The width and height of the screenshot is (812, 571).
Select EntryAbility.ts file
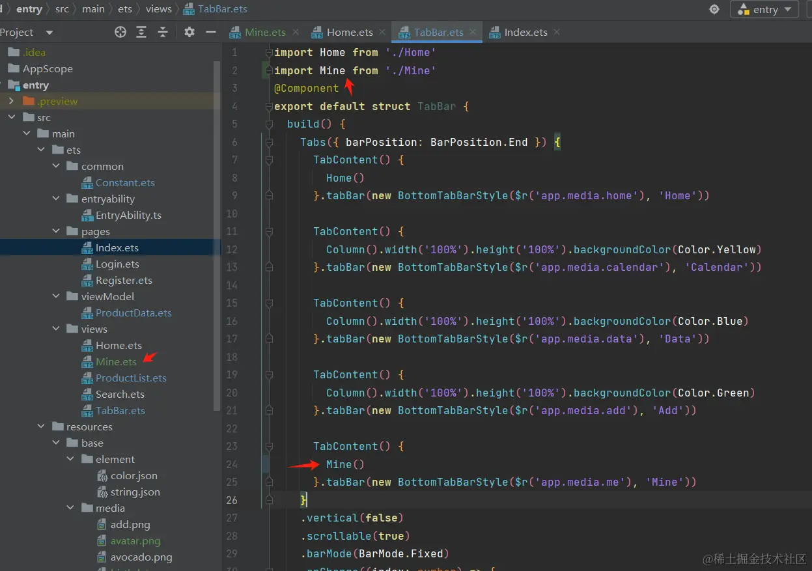[128, 215]
